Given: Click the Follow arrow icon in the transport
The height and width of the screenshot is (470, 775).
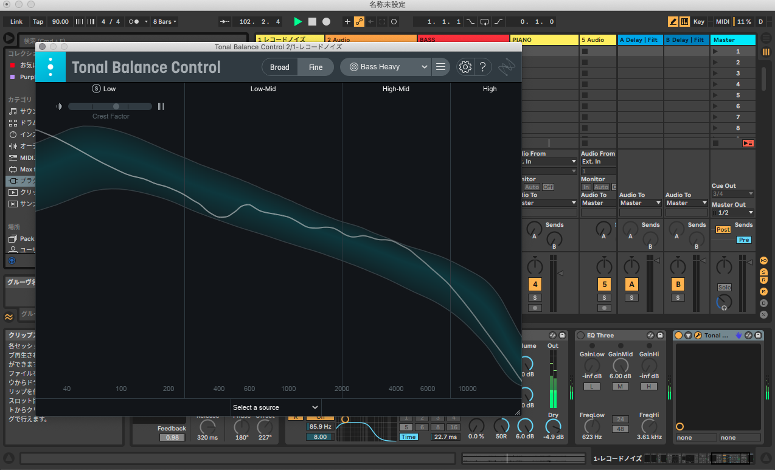Looking at the screenshot, I should coord(224,21).
